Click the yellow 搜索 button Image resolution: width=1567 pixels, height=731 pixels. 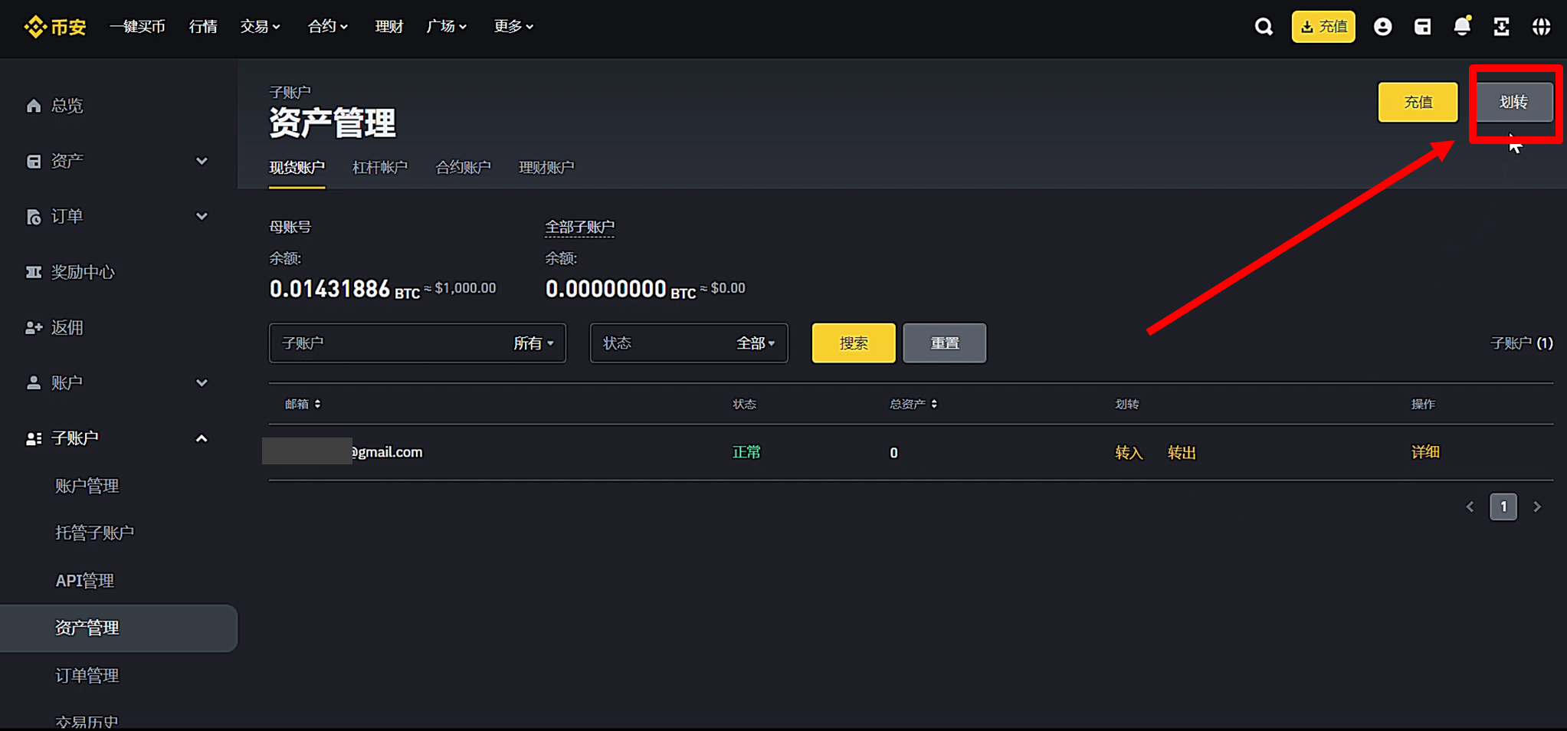853,343
